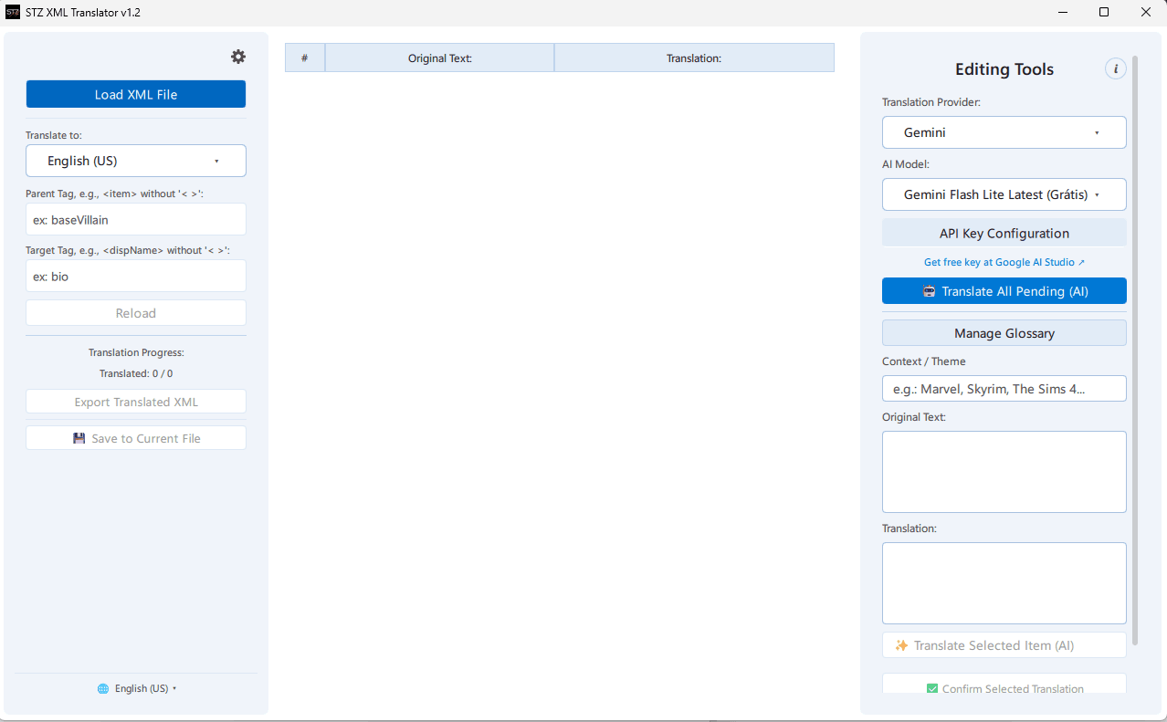Click the Translation editing box
The width and height of the screenshot is (1167, 722).
[1004, 583]
